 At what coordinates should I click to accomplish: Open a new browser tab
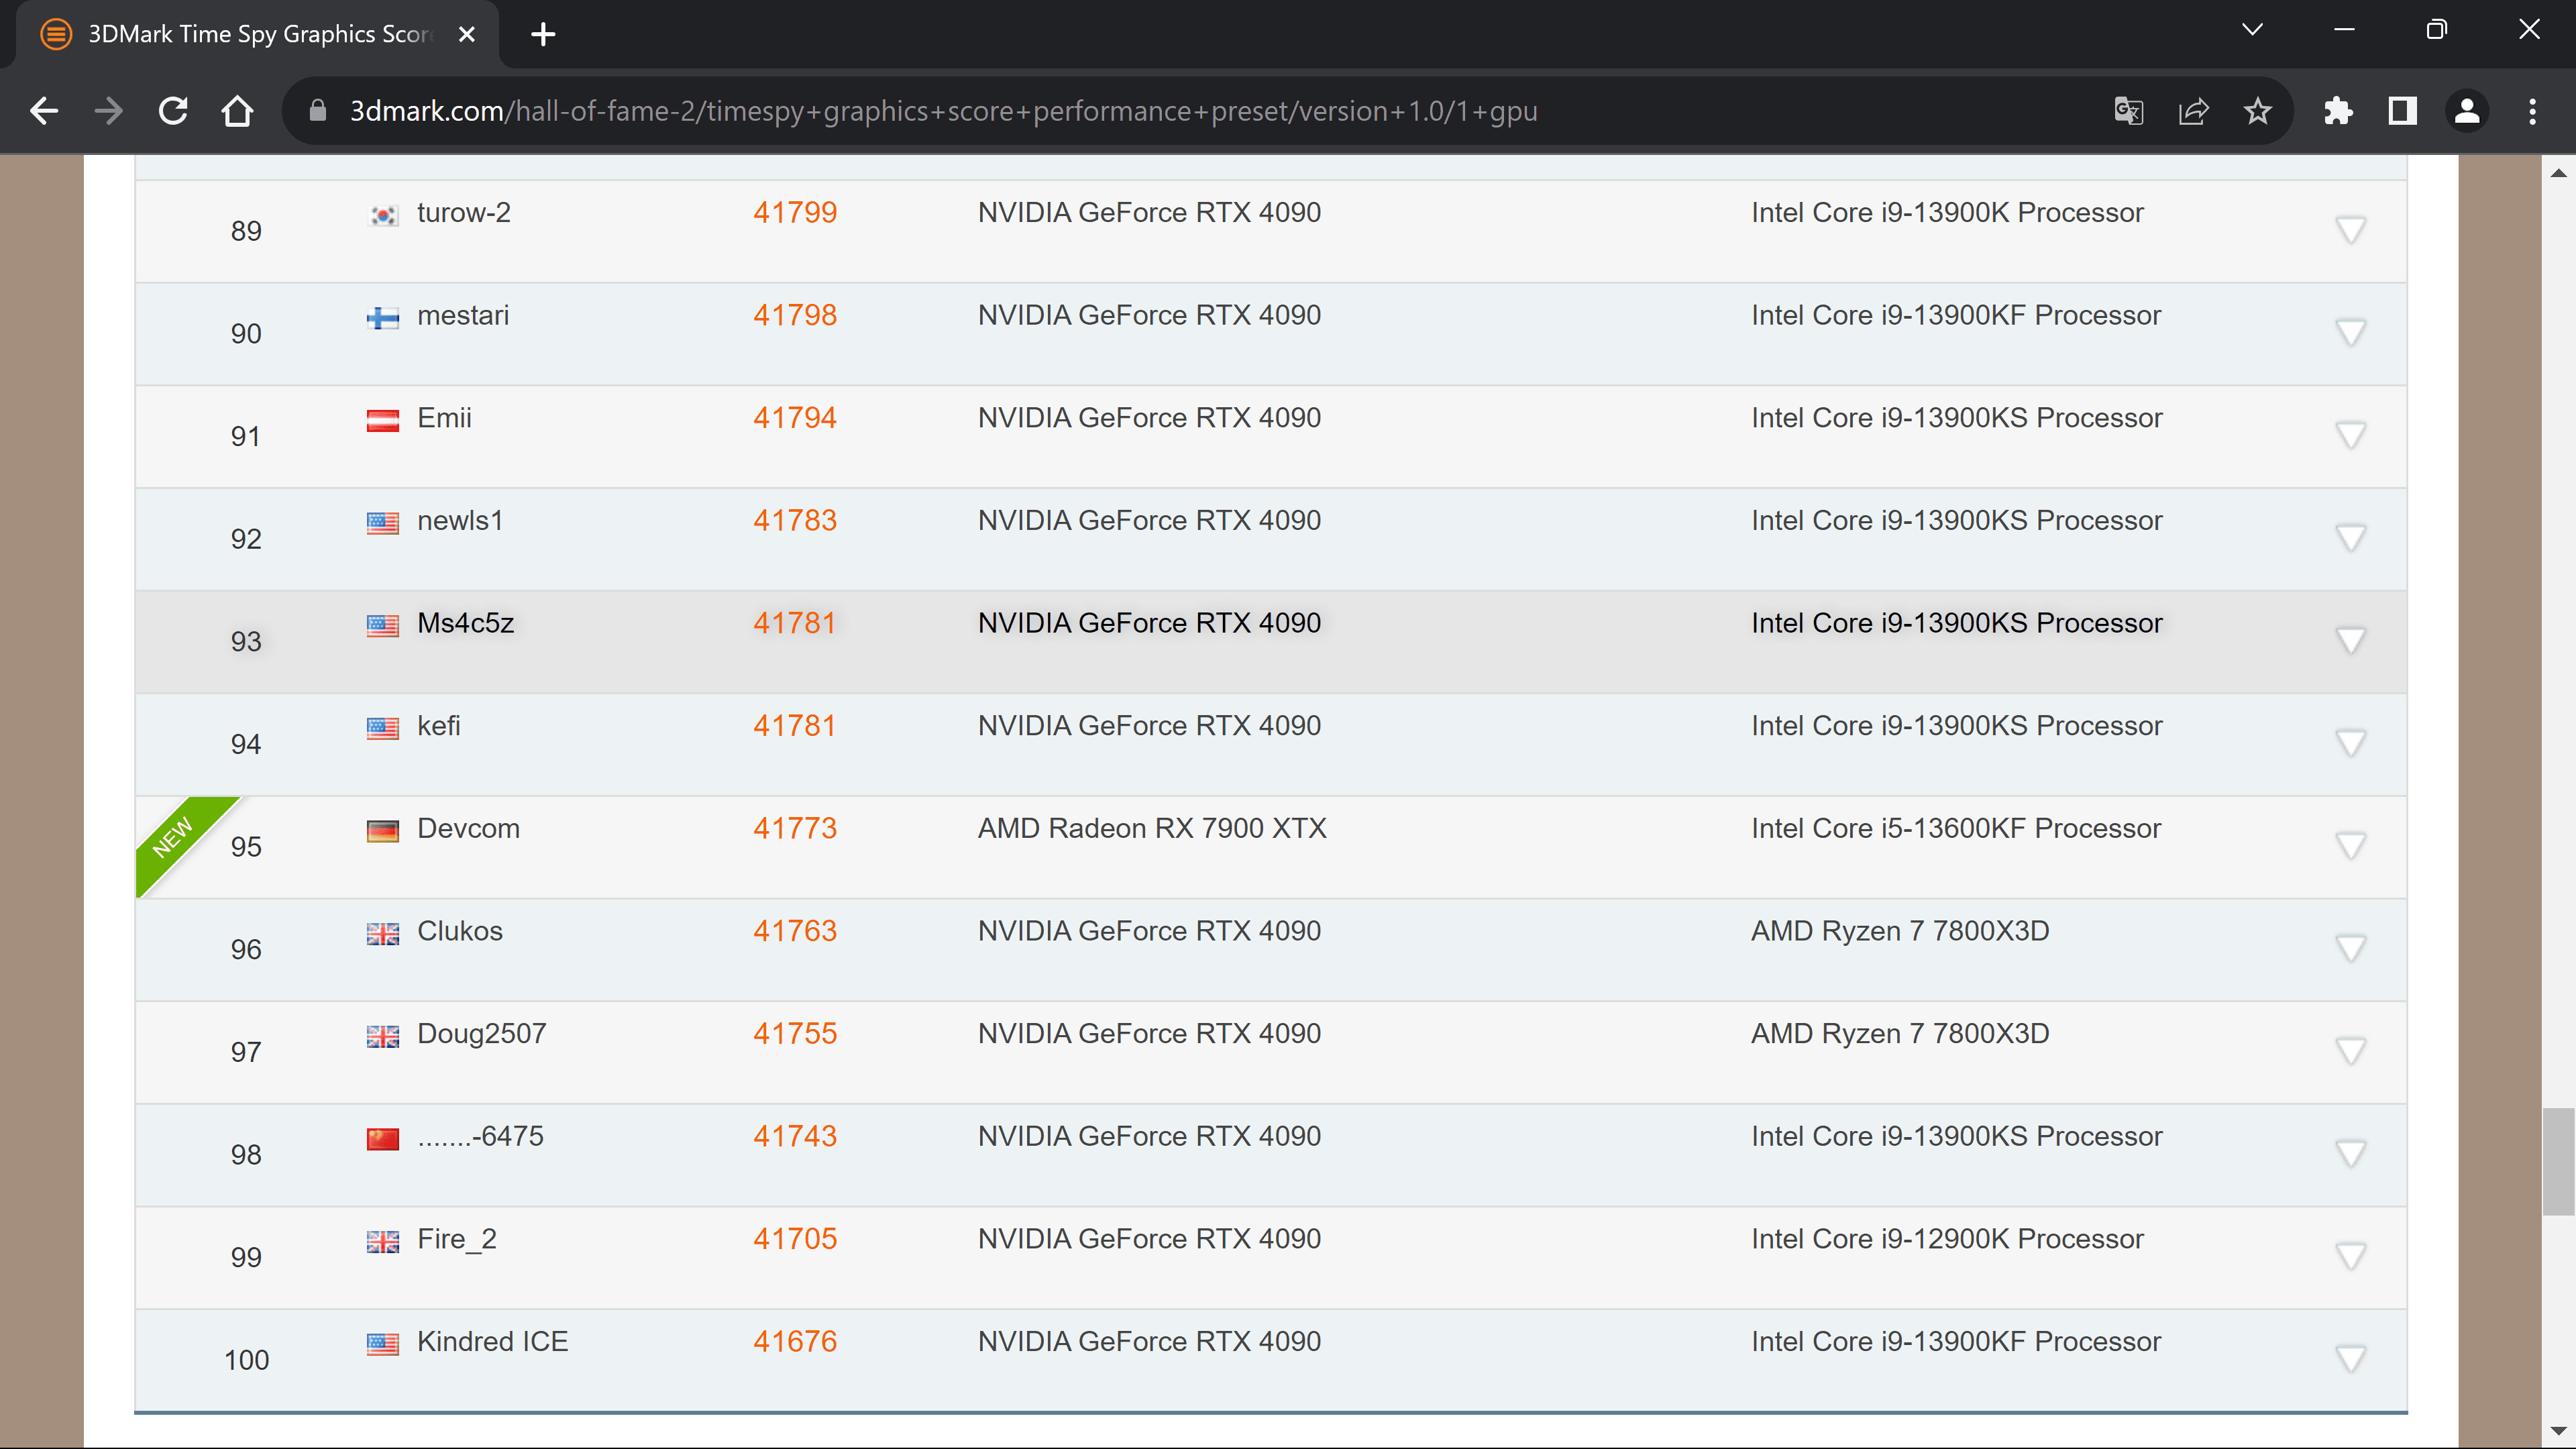point(543,34)
